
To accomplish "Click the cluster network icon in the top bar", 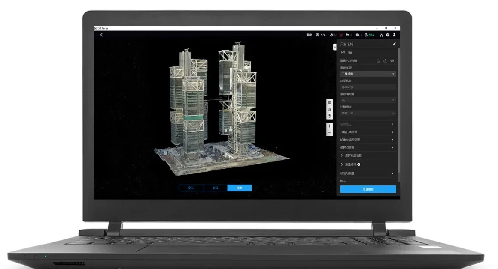I will point(381,35).
